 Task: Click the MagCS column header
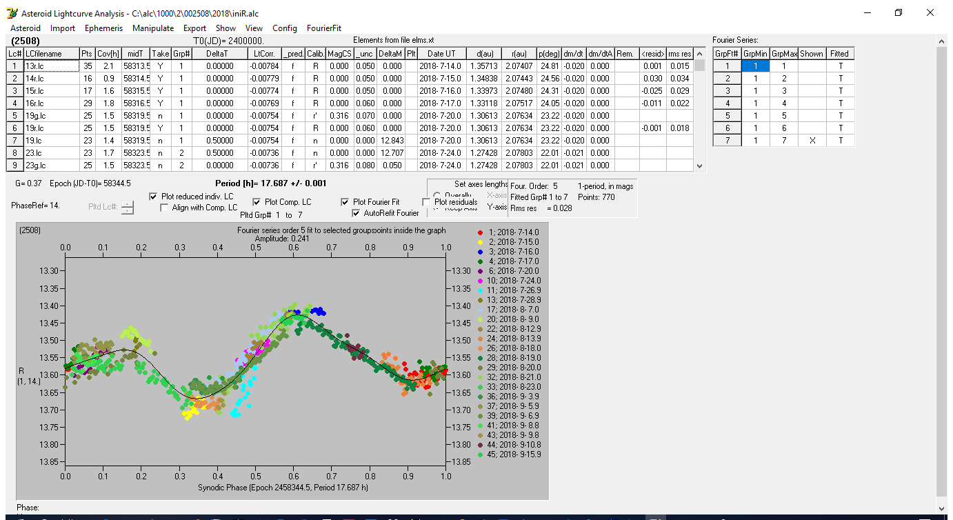339,54
